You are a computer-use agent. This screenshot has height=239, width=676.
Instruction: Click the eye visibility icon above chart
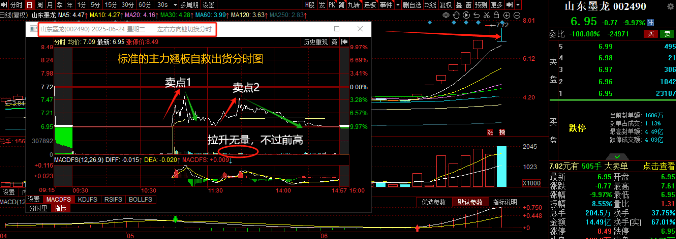(x=446, y=15)
